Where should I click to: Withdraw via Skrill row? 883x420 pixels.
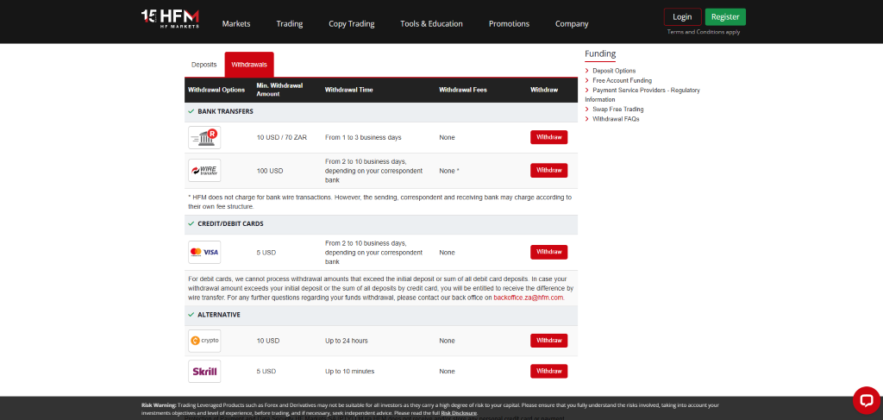click(x=549, y=371)
